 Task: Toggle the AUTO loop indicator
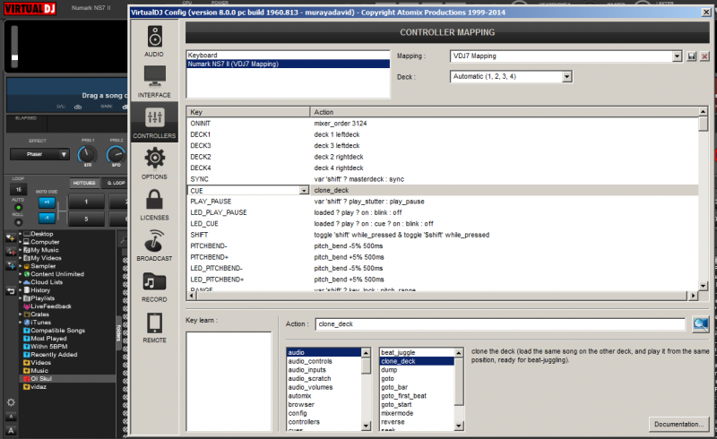18,208
